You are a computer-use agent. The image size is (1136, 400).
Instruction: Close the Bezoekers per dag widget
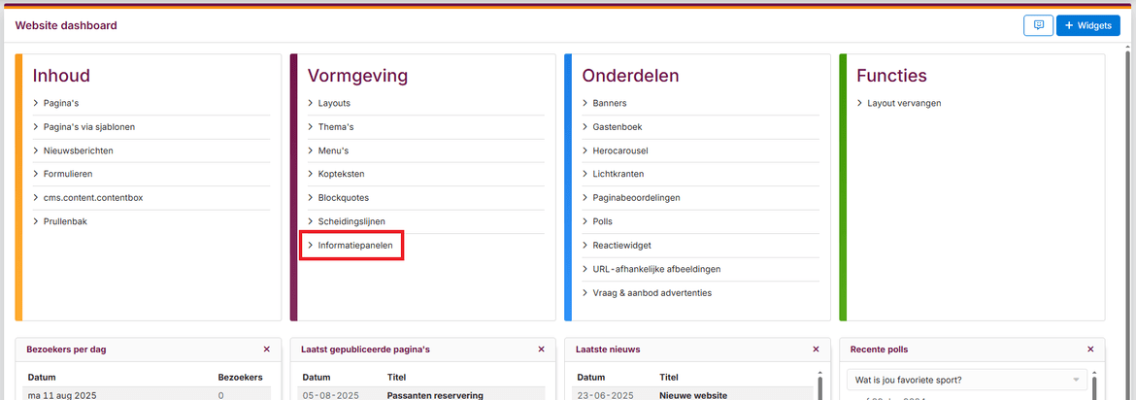tap(267, 349)
